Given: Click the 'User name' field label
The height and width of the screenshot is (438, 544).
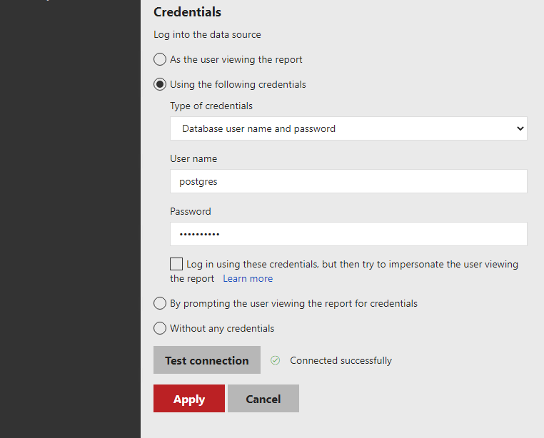Looking at the screenshot, I should point(193,158).
